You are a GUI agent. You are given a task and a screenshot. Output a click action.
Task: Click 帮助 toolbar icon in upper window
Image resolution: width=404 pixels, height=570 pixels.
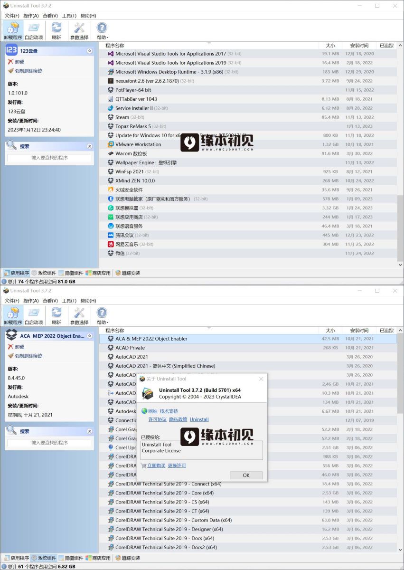coord(102,30)
